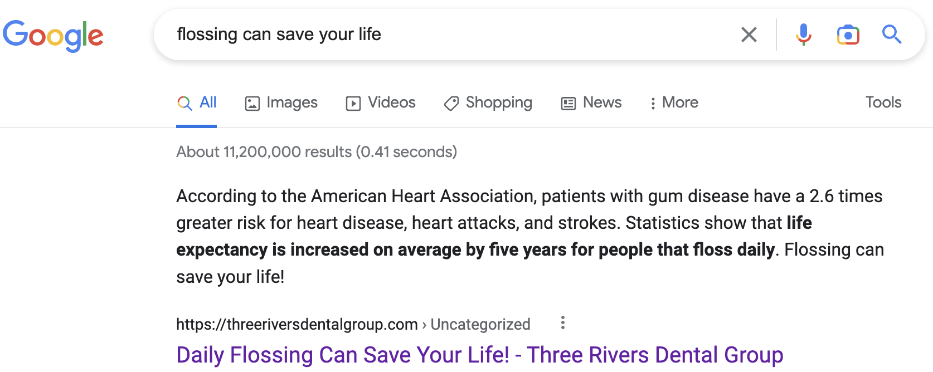Image resolution: width=933 pixels, height=372 pixels.
Task: Click the Images tab picture icon
Action: 252,103
